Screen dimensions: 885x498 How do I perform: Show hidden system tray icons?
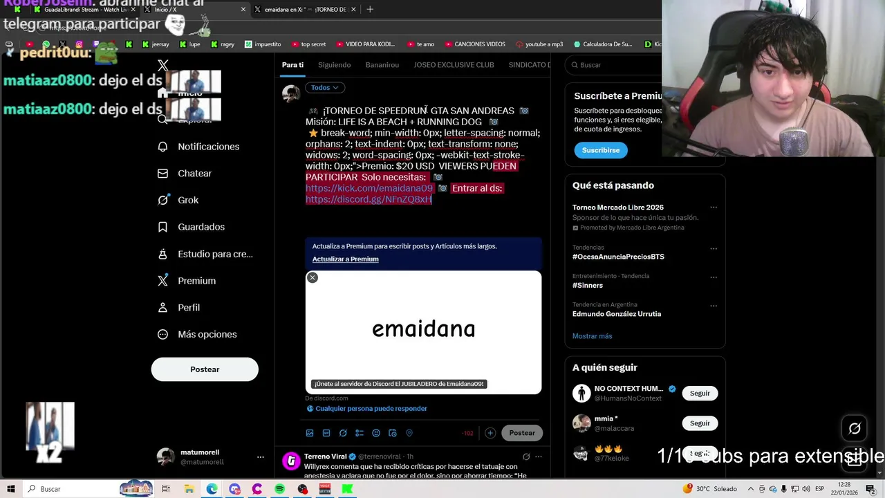pyautogui.click(x=752, y=489)
